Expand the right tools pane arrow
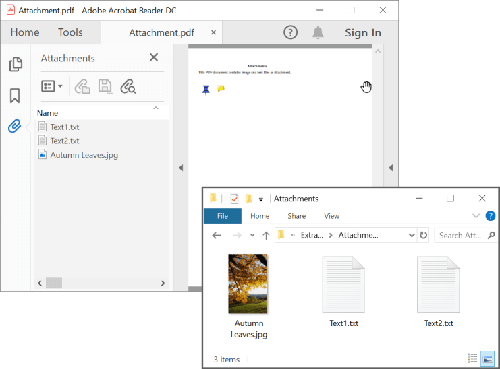The width and height of the screenshot is (500, 369). [391, 168]
